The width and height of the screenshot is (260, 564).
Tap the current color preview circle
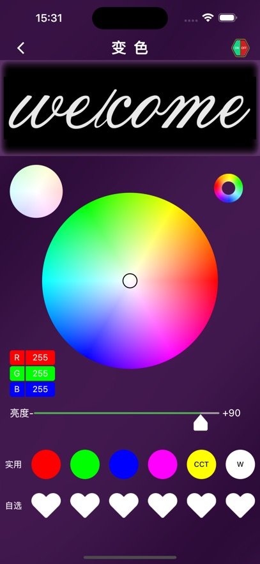tap(36, 192)
